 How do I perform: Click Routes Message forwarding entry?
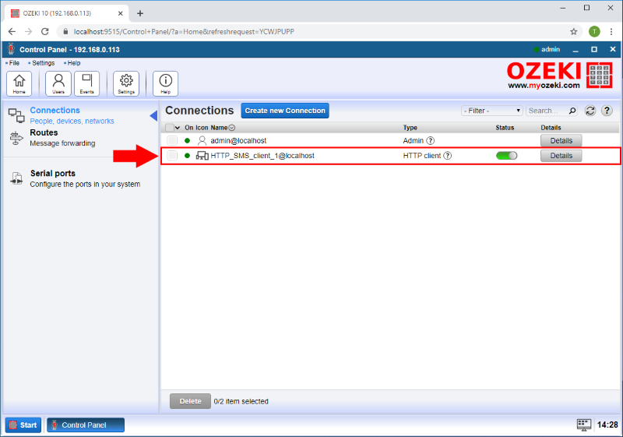point(62,138)
